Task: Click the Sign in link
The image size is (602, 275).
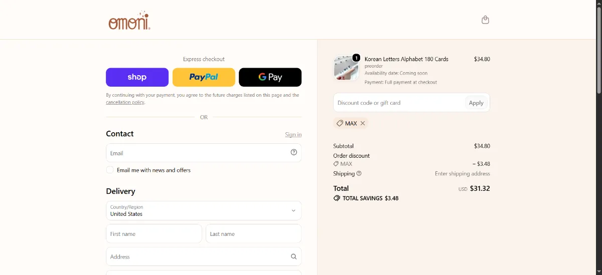Action: coord(293,134)
